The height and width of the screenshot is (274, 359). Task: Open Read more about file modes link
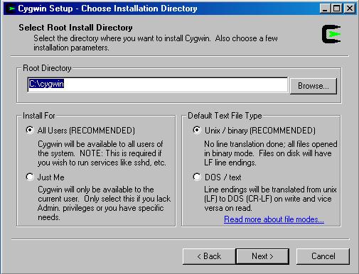click(274, 219)
